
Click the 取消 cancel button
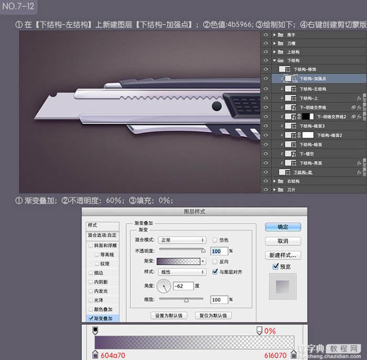point(283,241)
